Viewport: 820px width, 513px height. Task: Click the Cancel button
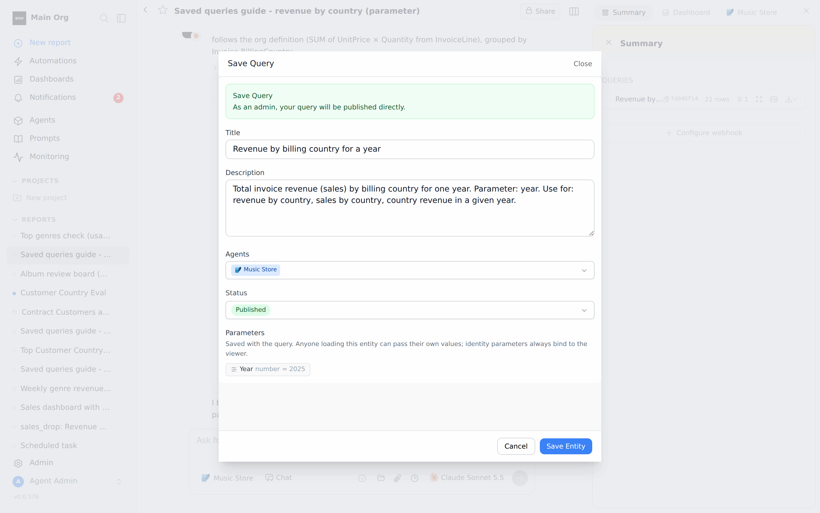tap(516, 446)
